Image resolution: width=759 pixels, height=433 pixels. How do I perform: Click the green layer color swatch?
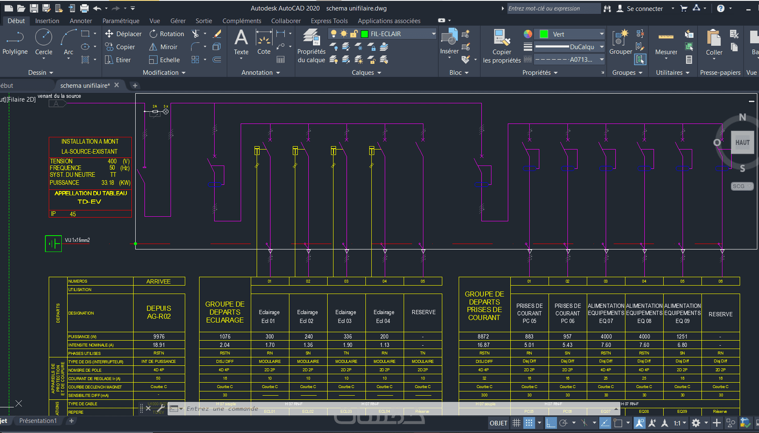click(364, 34)
